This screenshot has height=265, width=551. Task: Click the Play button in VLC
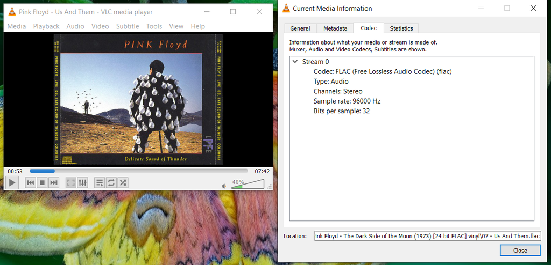[x=12, y=182]
